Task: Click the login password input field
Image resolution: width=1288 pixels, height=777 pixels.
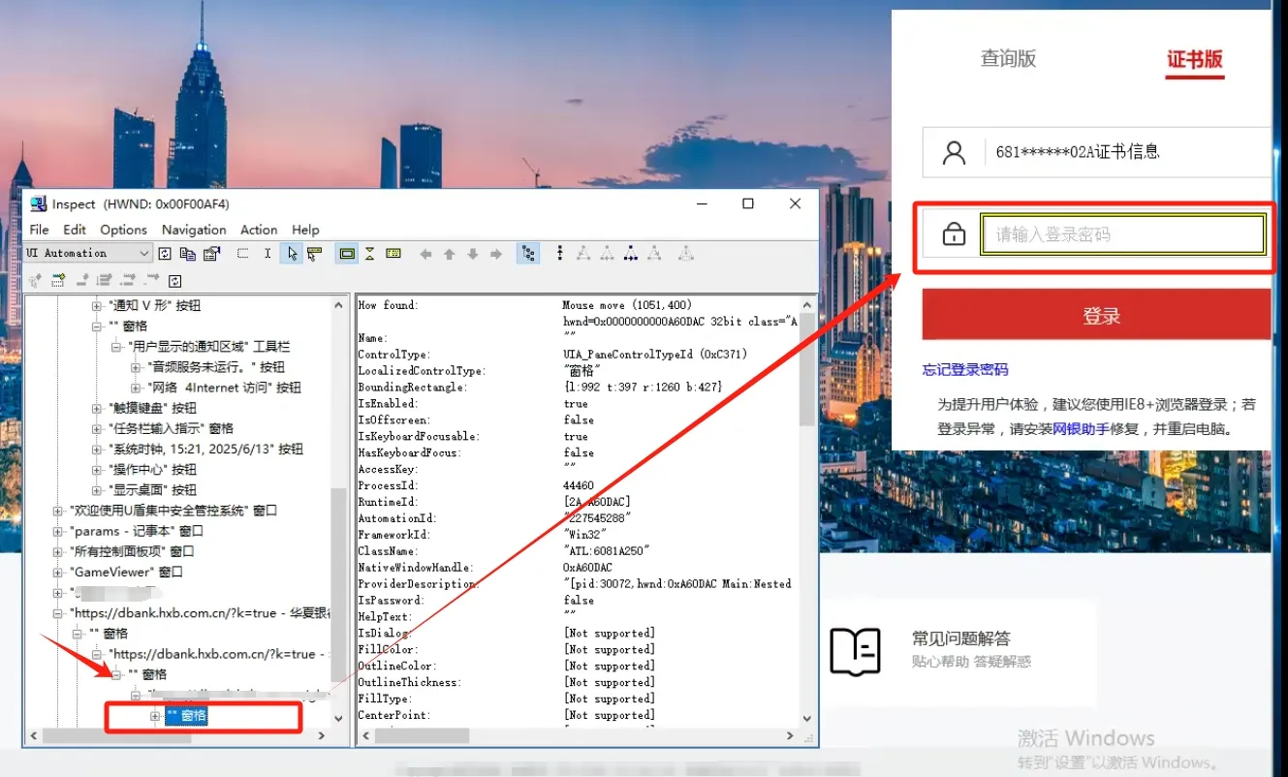Action: pos(1122,234)
